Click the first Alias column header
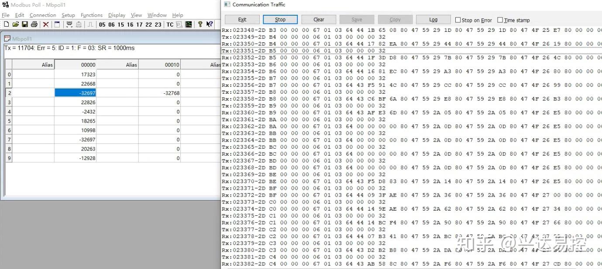 click(x=33, y=65)
